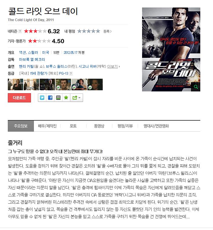This screenshot has width=213, height=230.
Task: Open director 마브룩 엘 메크리 link
Action: point(32,59)
